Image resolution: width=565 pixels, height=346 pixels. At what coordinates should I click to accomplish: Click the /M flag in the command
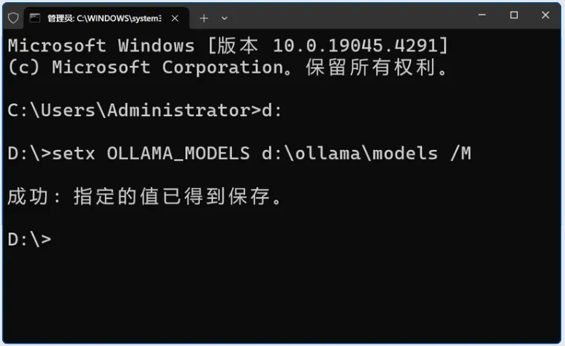click(x=460, y=154)
